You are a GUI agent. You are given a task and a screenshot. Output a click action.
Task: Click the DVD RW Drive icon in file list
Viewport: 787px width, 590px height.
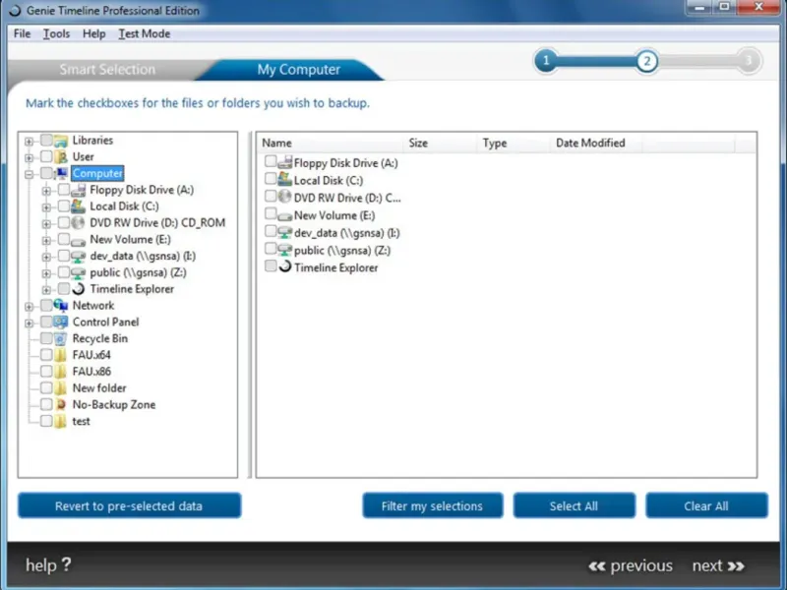pyautogui.click(x=285, y=197)
